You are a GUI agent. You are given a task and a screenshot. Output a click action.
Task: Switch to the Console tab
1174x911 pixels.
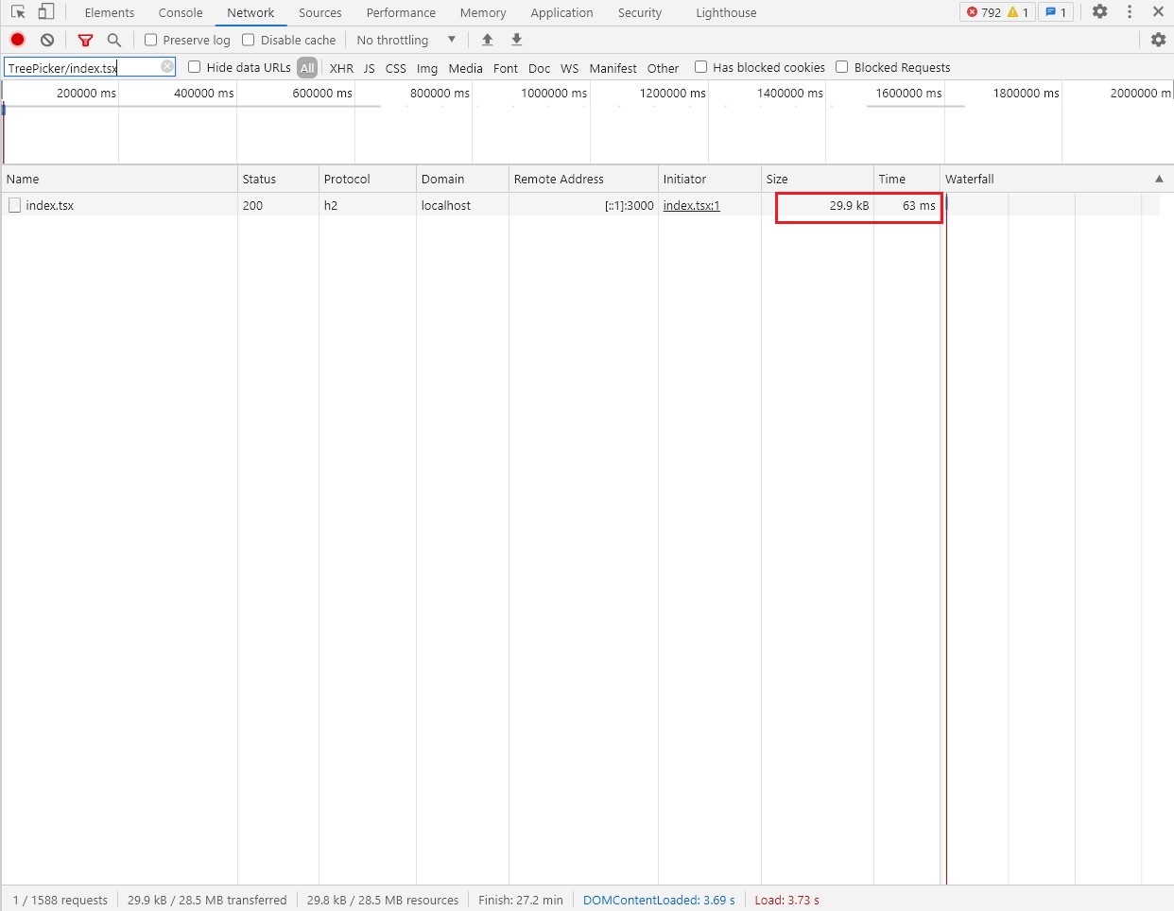point(181,12)
